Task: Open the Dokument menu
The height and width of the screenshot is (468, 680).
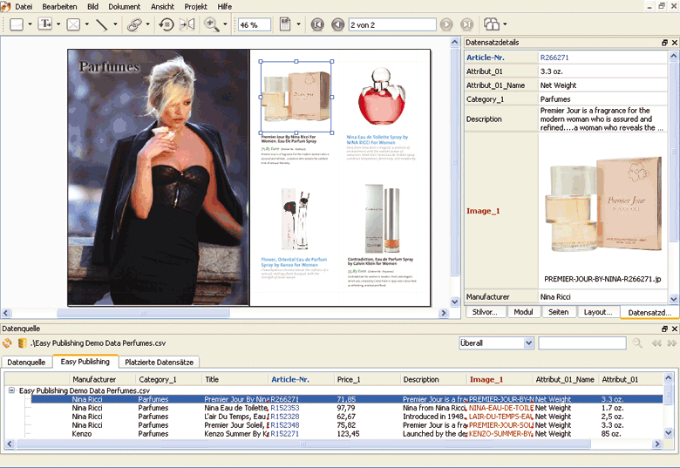Action: click(x=125, y=6)
